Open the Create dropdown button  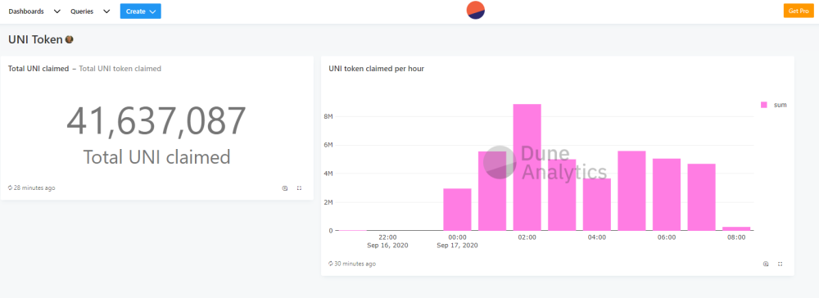pyautogui.click(x=141, y=11)
